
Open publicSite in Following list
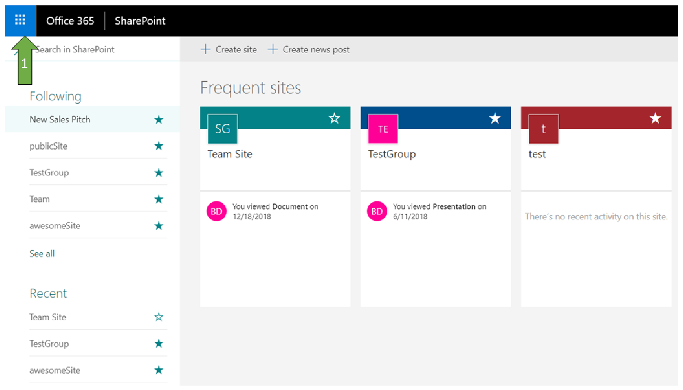coord(48,146)
